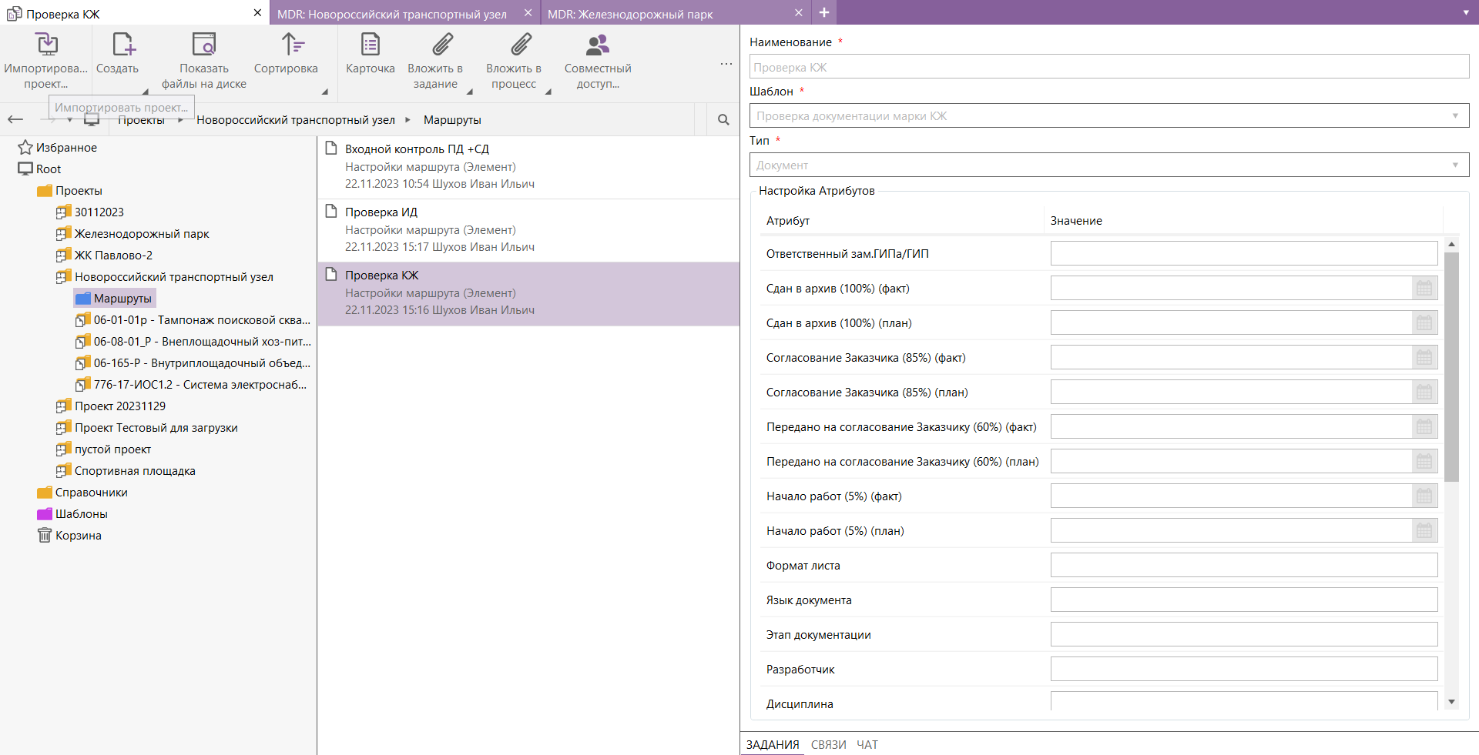Go back with the left arrow
The width and height of the screenshot is (1479, 755).
coord(15,119)
